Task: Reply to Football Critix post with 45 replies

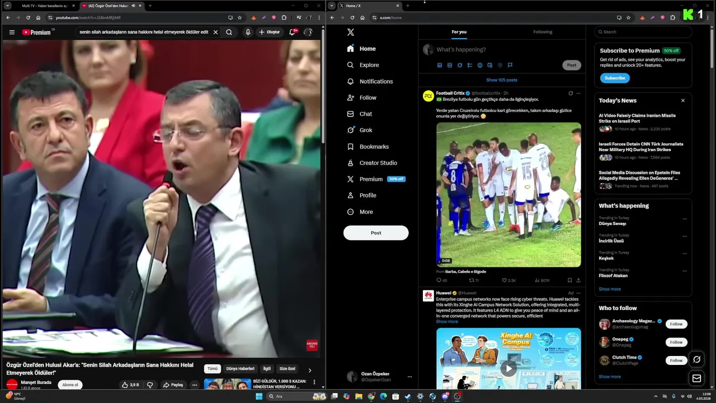Action: point(441,280)
